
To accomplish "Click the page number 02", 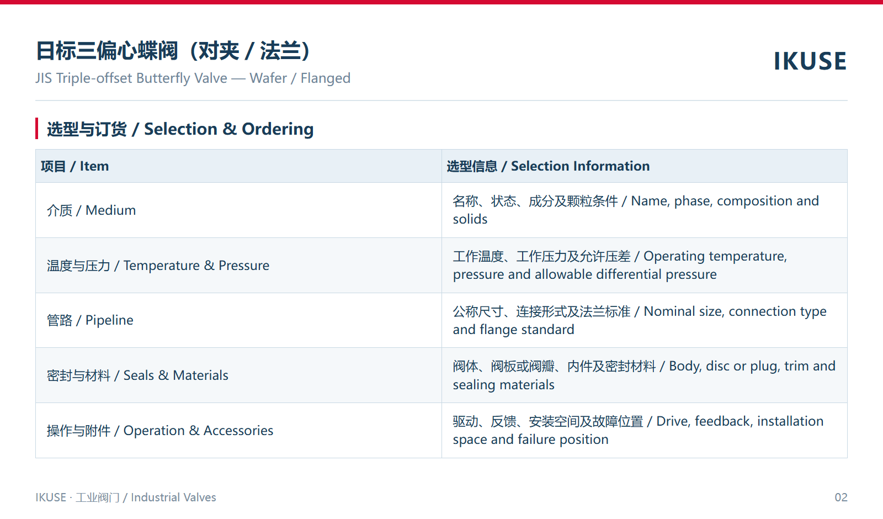I will (841, 497).
